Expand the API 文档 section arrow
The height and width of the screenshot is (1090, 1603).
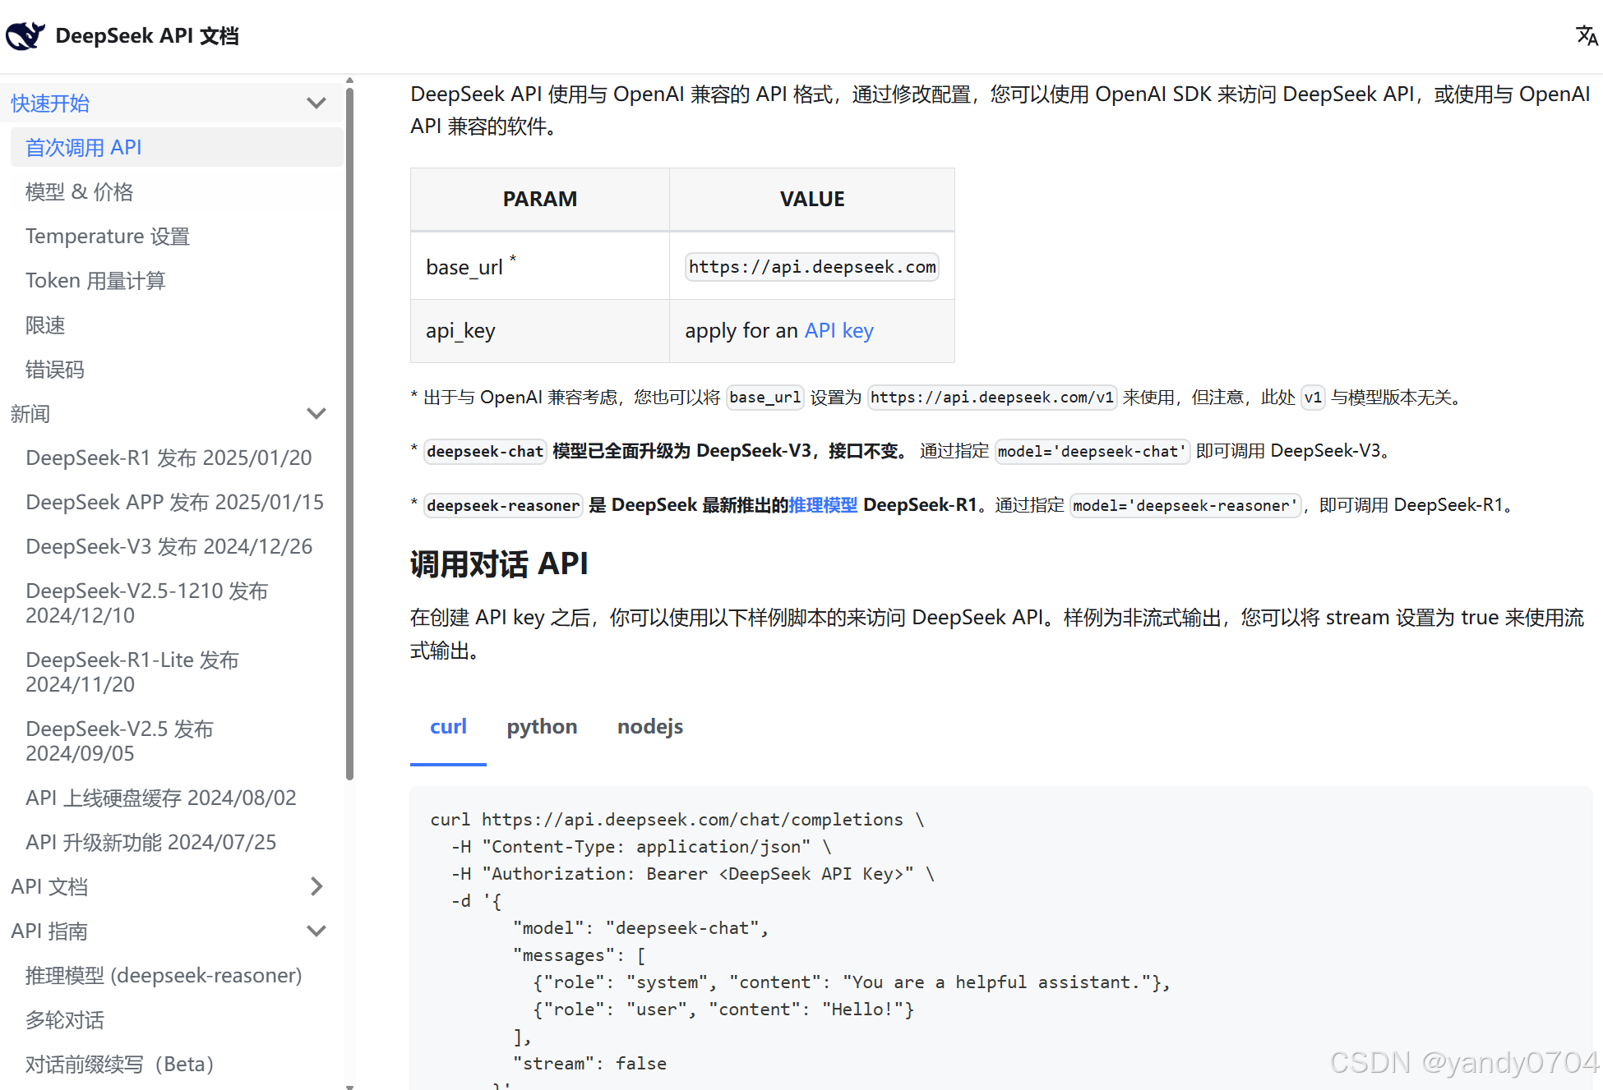(x=316, y=886)
